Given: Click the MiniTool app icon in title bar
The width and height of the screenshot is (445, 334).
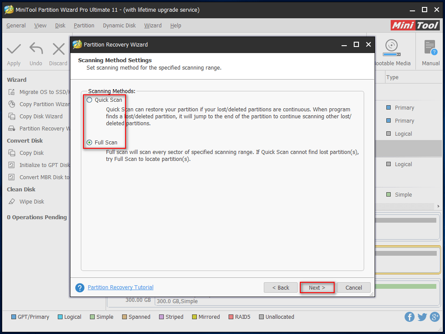Looking at the screenshot, I should click(x=9, y=10).
